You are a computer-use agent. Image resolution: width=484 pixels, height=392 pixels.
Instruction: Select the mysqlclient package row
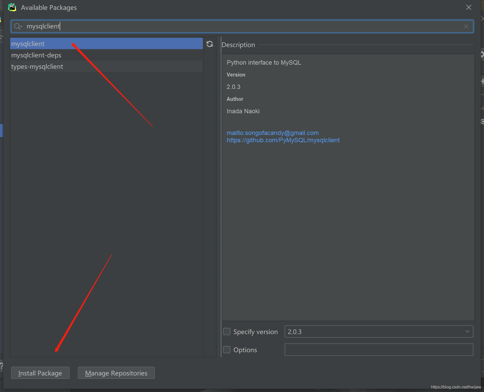click(107, 44)
